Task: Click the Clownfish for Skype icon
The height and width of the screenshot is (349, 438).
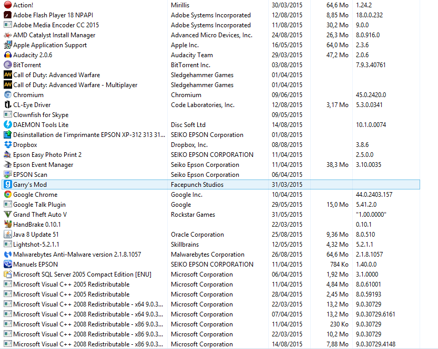Action: 8,115
